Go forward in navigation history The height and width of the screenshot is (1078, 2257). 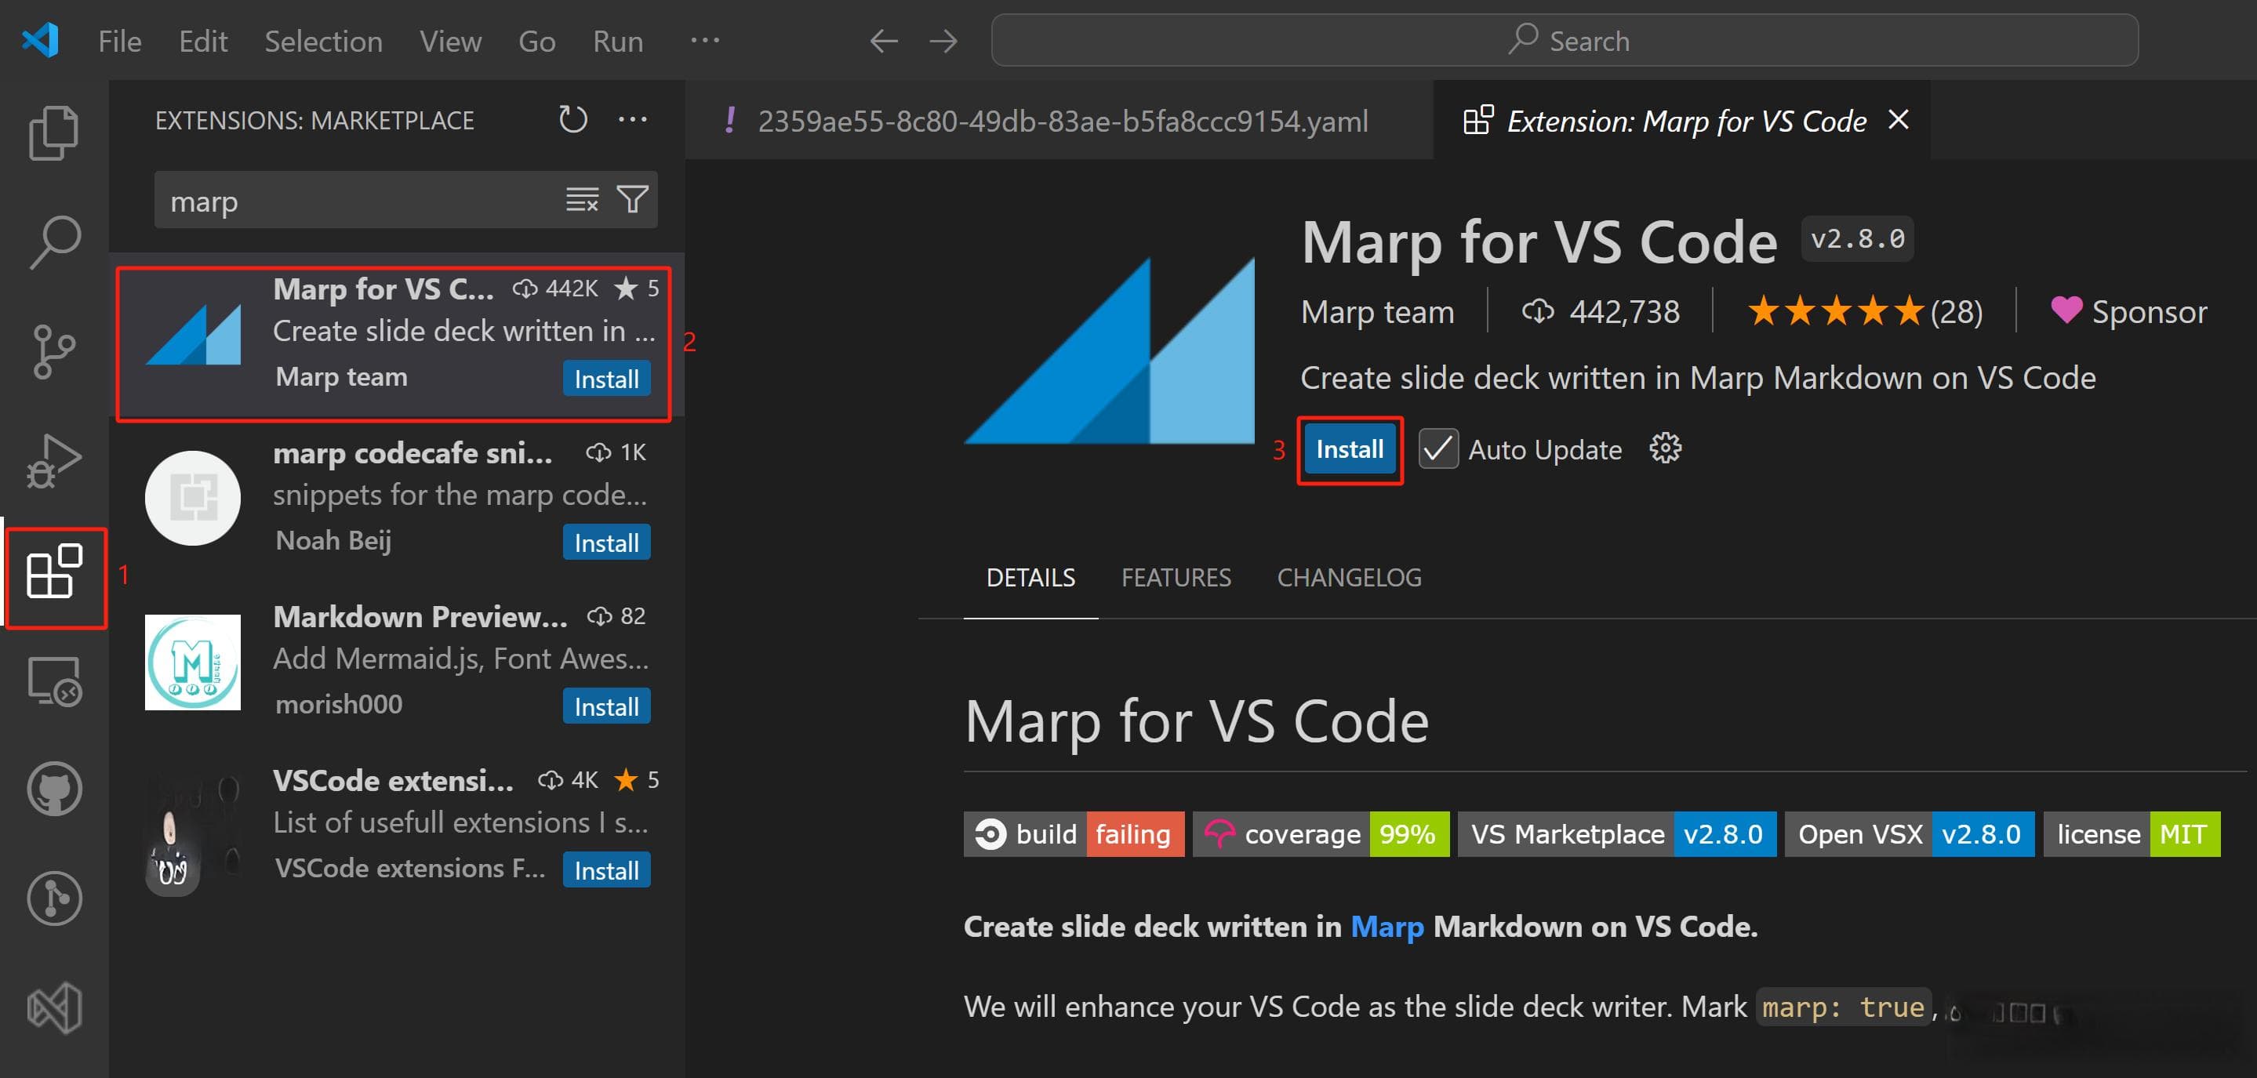[943, 40]
